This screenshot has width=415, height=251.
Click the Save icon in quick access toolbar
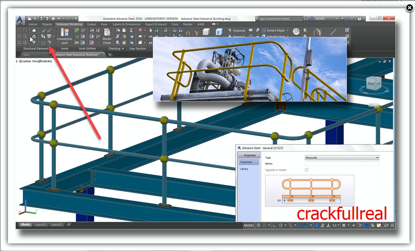point(41,18)
